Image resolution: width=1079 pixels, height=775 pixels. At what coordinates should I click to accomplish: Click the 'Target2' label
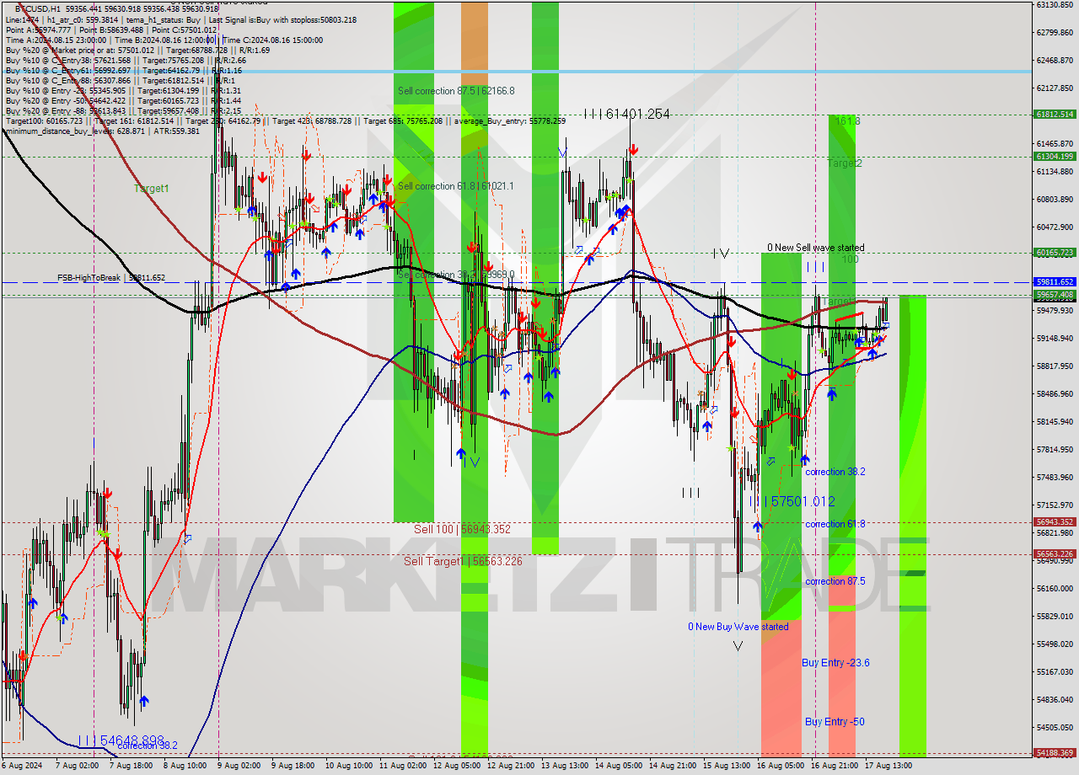845,163
